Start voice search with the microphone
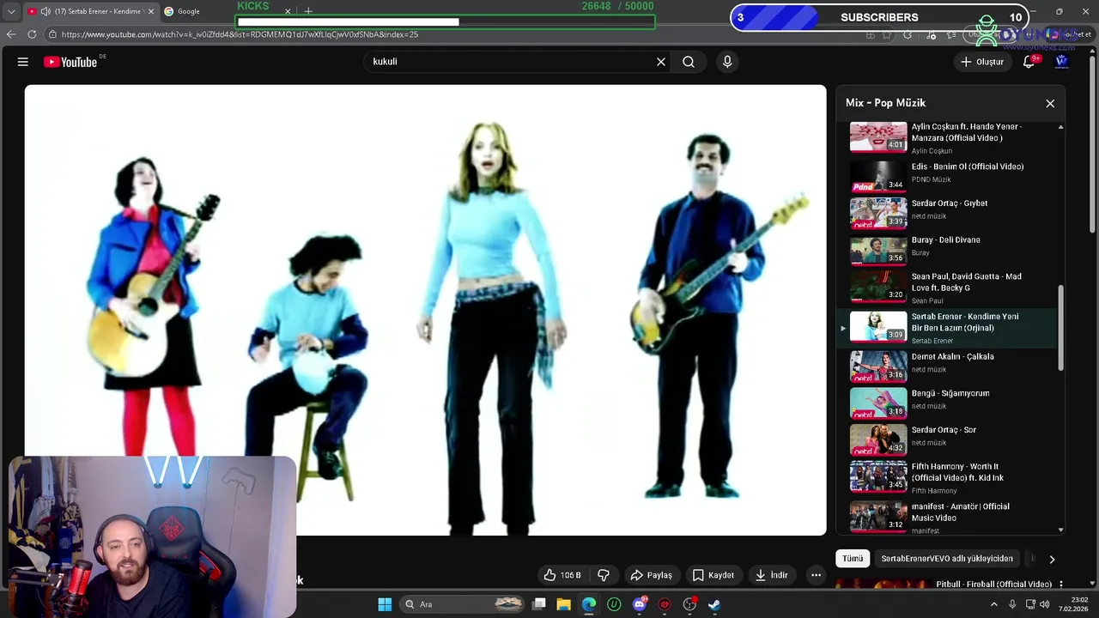This screenshot has height=618, width=1099. [727, 62]
